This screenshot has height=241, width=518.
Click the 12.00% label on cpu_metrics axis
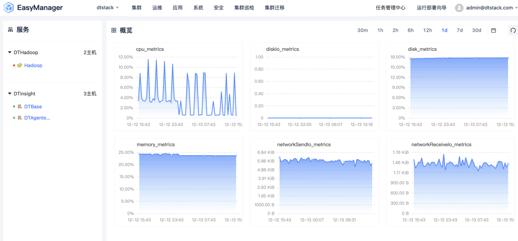126,57
